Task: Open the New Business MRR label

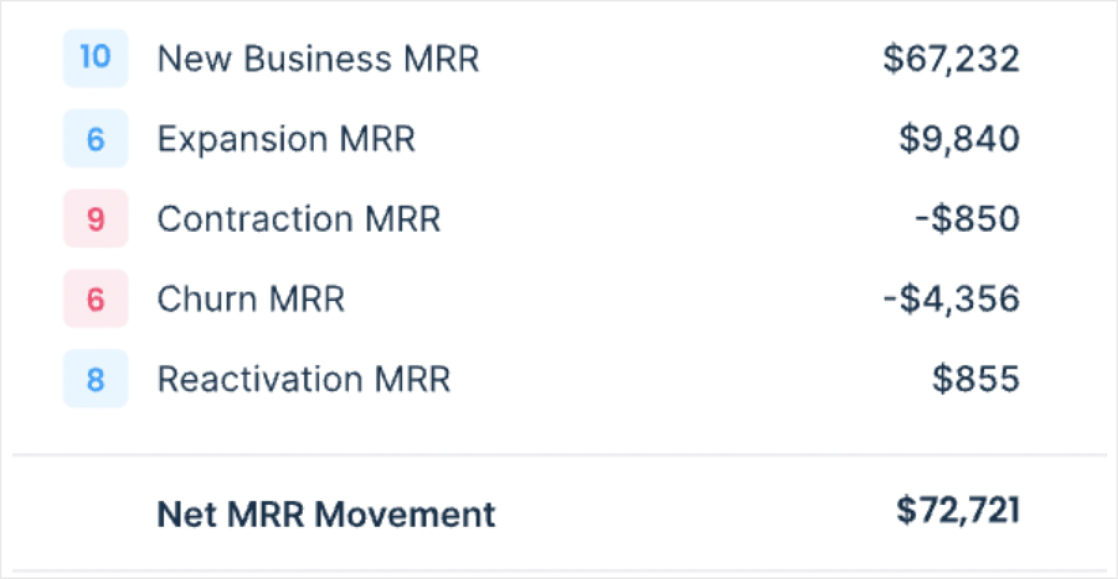Action: (318, 58)
